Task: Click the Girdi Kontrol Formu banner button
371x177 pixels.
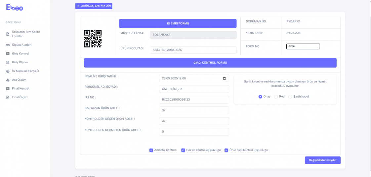Action: pos(210,63)
